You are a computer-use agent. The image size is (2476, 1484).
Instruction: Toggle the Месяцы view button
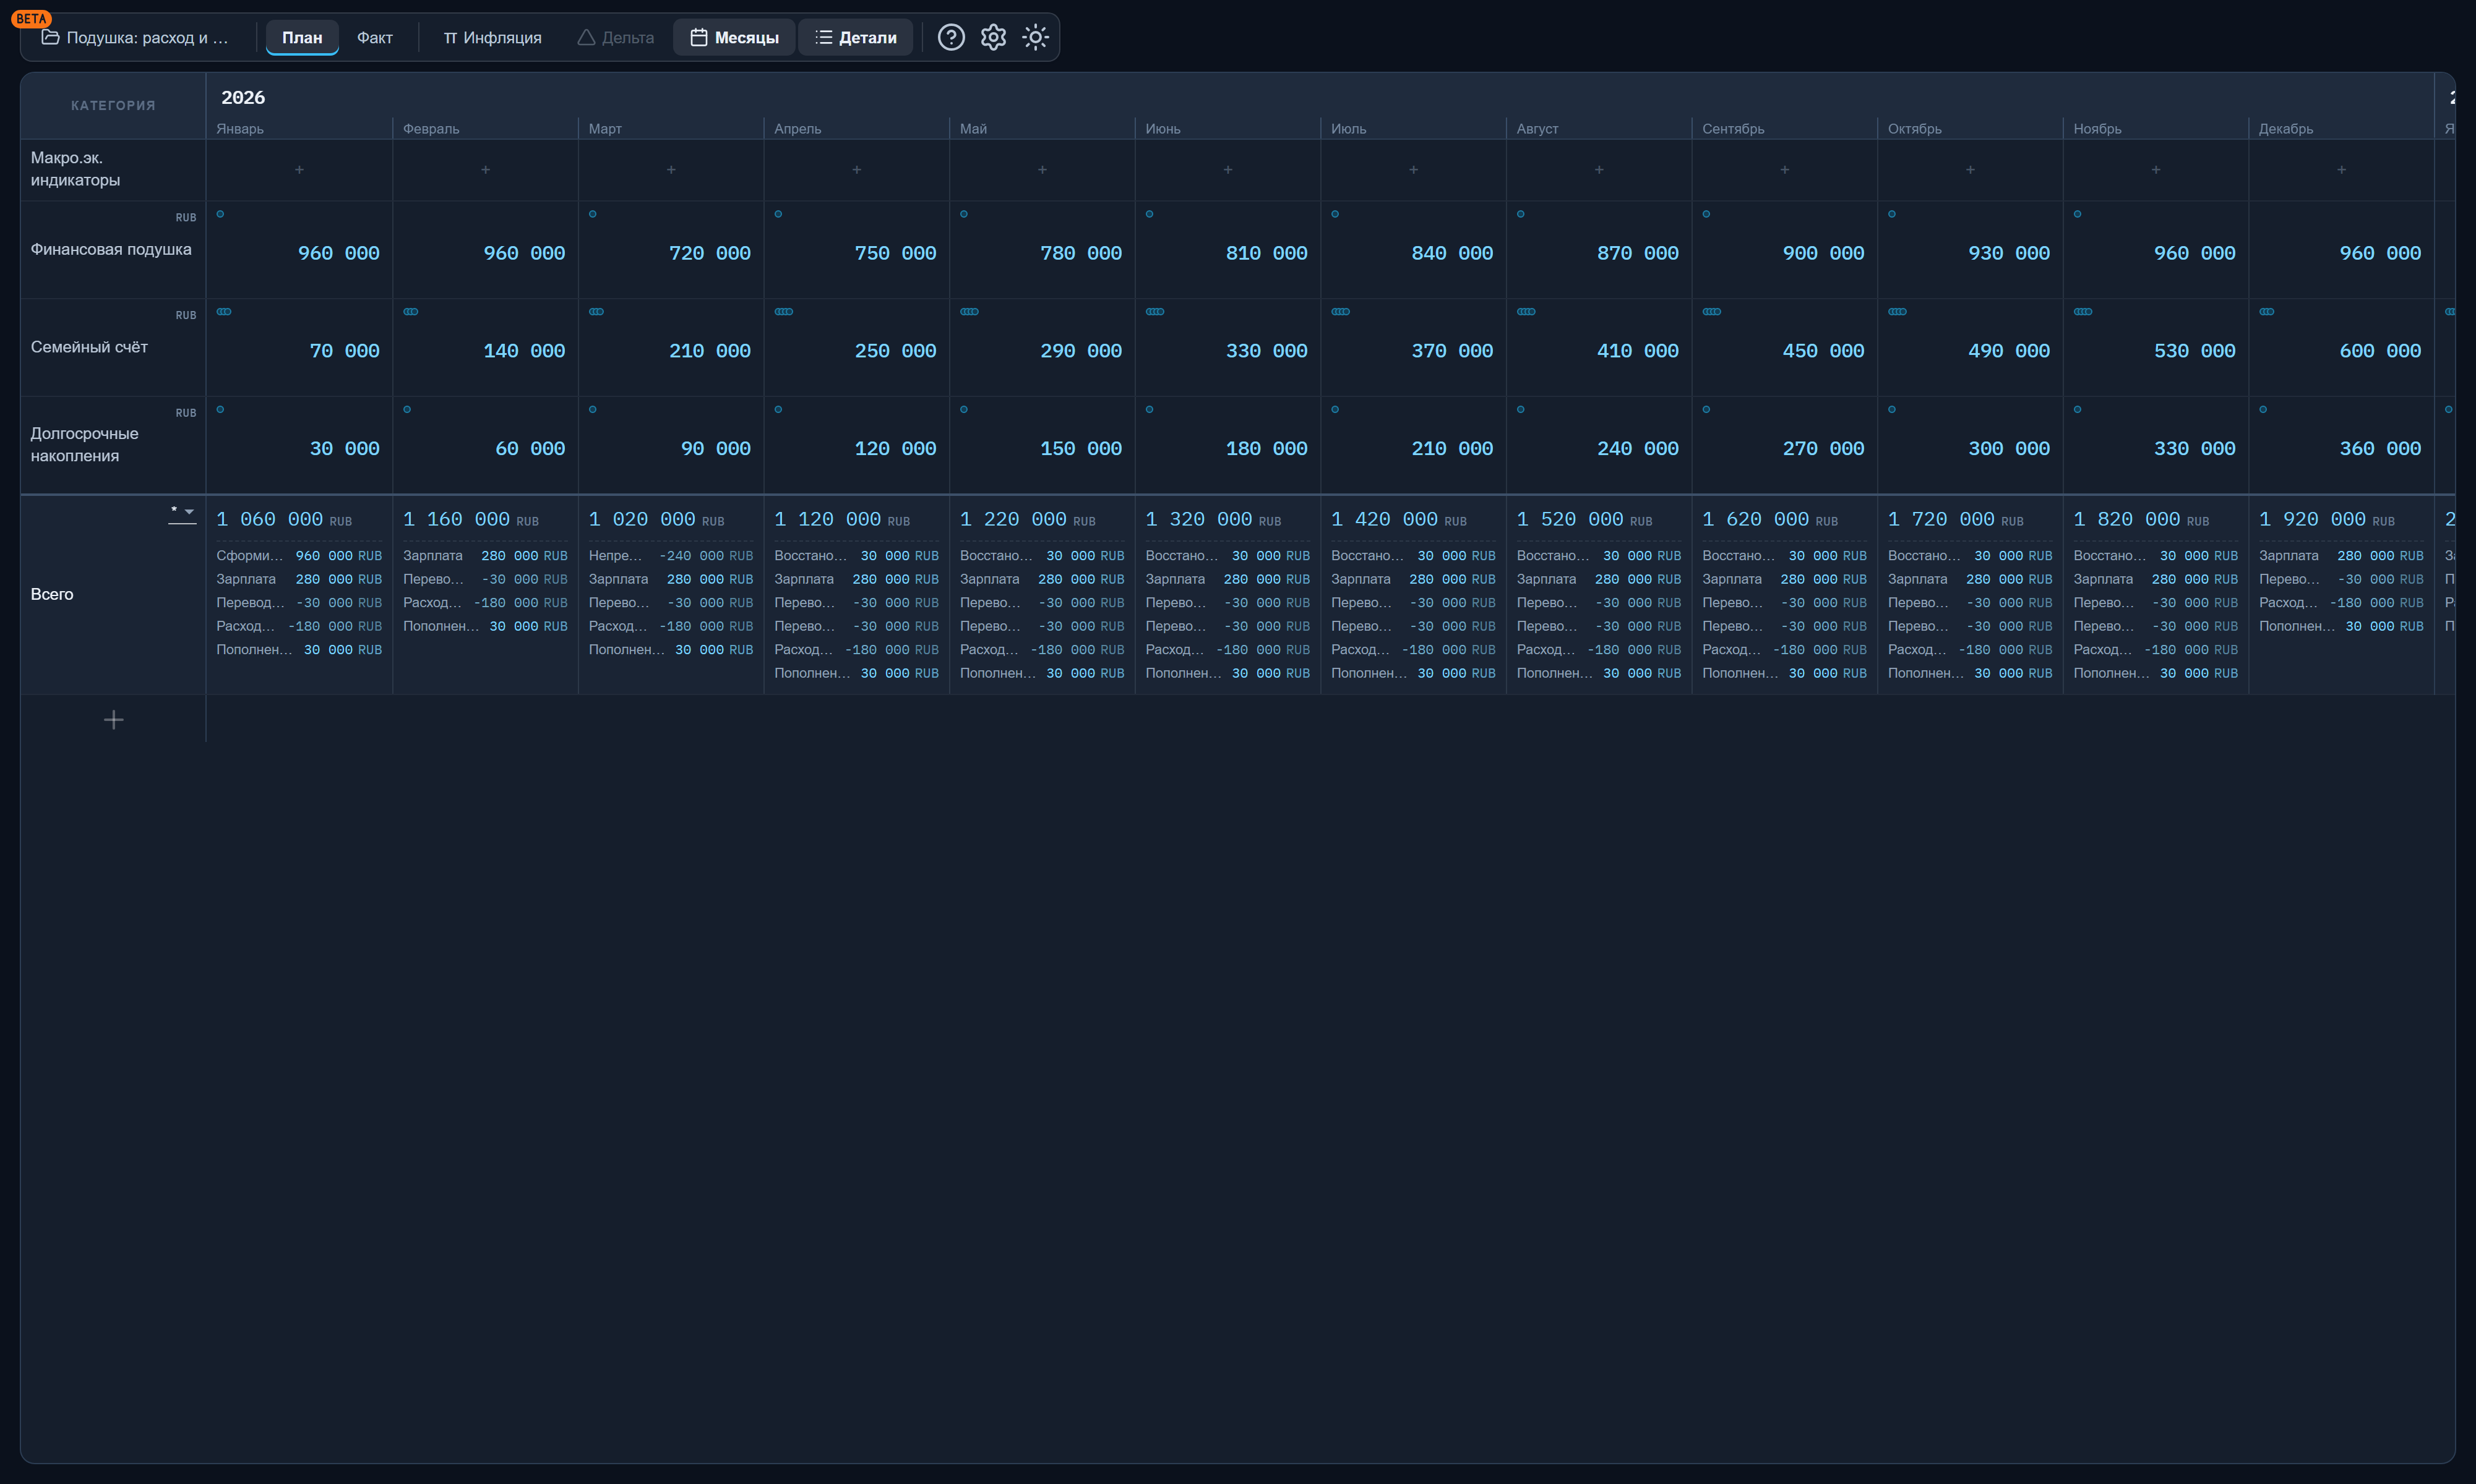pos(733,38)
